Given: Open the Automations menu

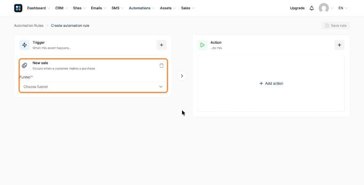Looking at the screenshot, I should [x=142, y=8].
